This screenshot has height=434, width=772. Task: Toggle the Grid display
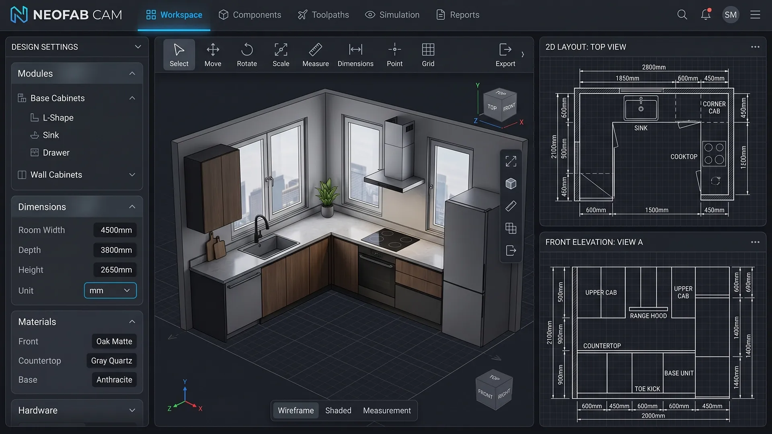[x=428, y=54]
